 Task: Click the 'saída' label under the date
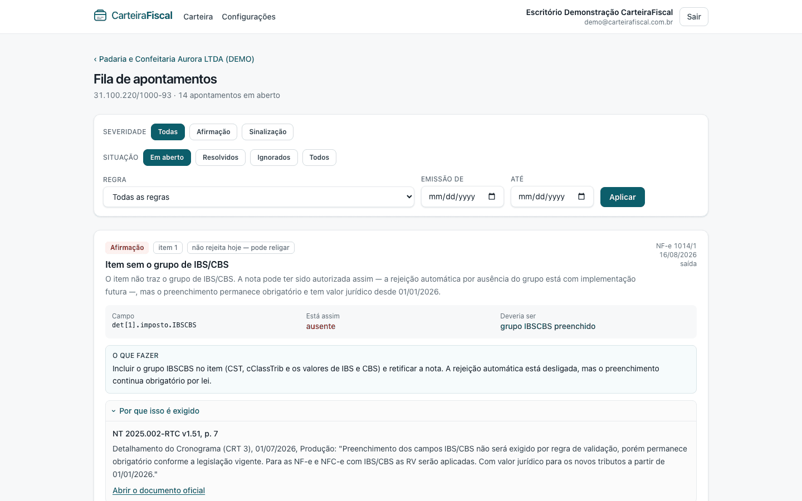[x=688, y=264]
